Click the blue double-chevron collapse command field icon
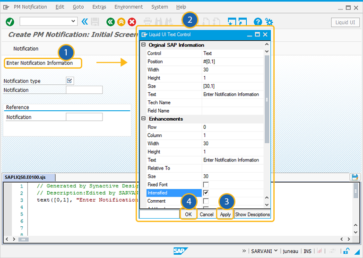The image size is (363, 258). (85, 22)
